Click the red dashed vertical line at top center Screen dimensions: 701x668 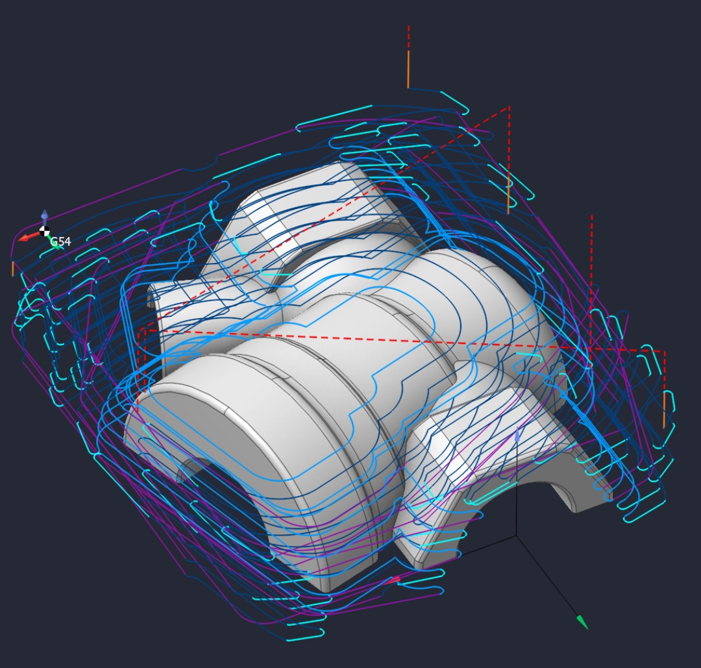tap(408, 38)
